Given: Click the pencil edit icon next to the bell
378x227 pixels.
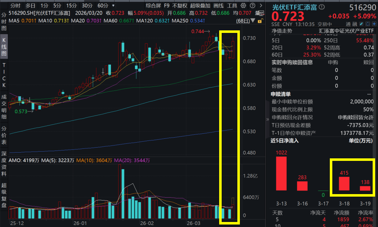Looking at the screenshot, I should click(x=361, y=24).
